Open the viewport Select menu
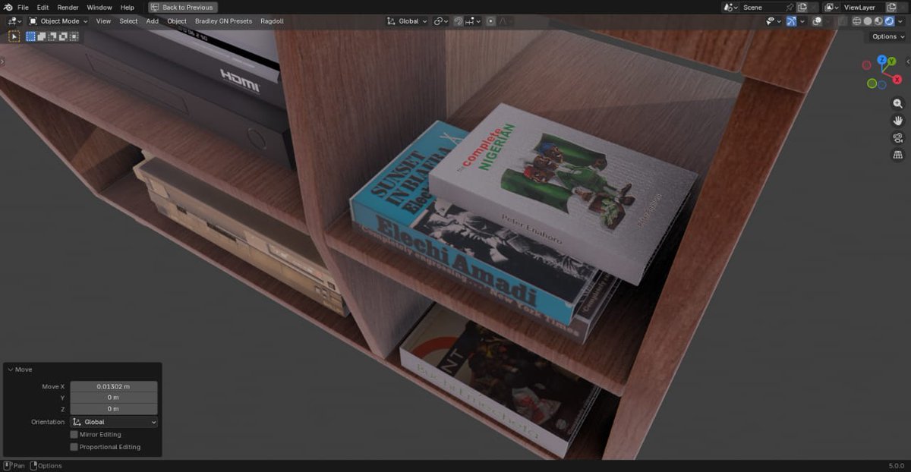 click(x=128, y=21)
